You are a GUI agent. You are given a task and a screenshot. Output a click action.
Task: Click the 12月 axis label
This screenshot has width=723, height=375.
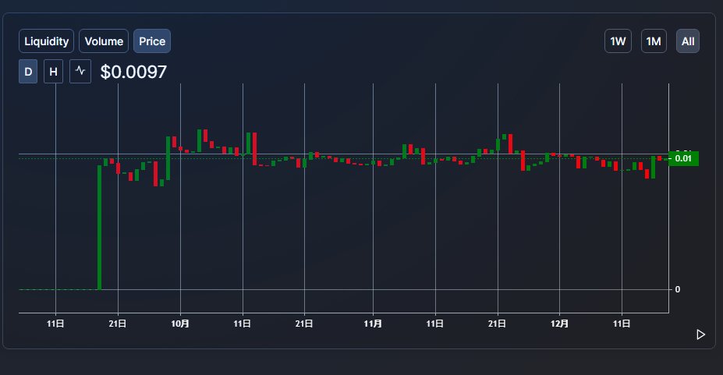click(559, 324)
